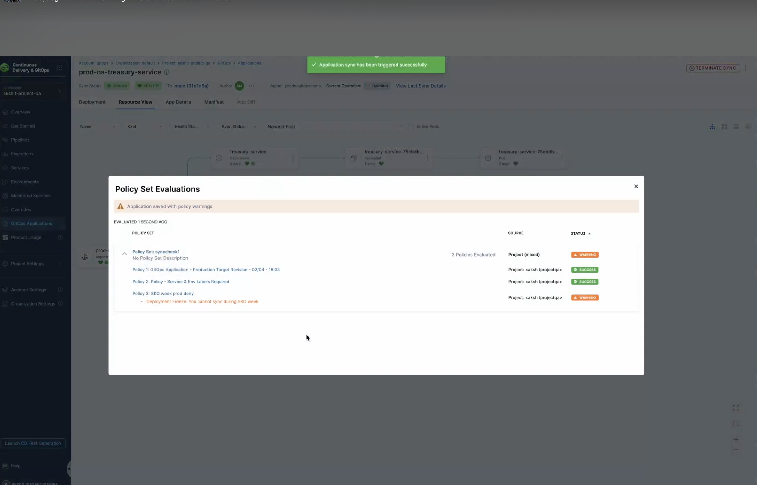Image resolution: width=757 pixels, height=485 pixels.
Task: Click View Last Sync Details link
Action: (421, 86)
